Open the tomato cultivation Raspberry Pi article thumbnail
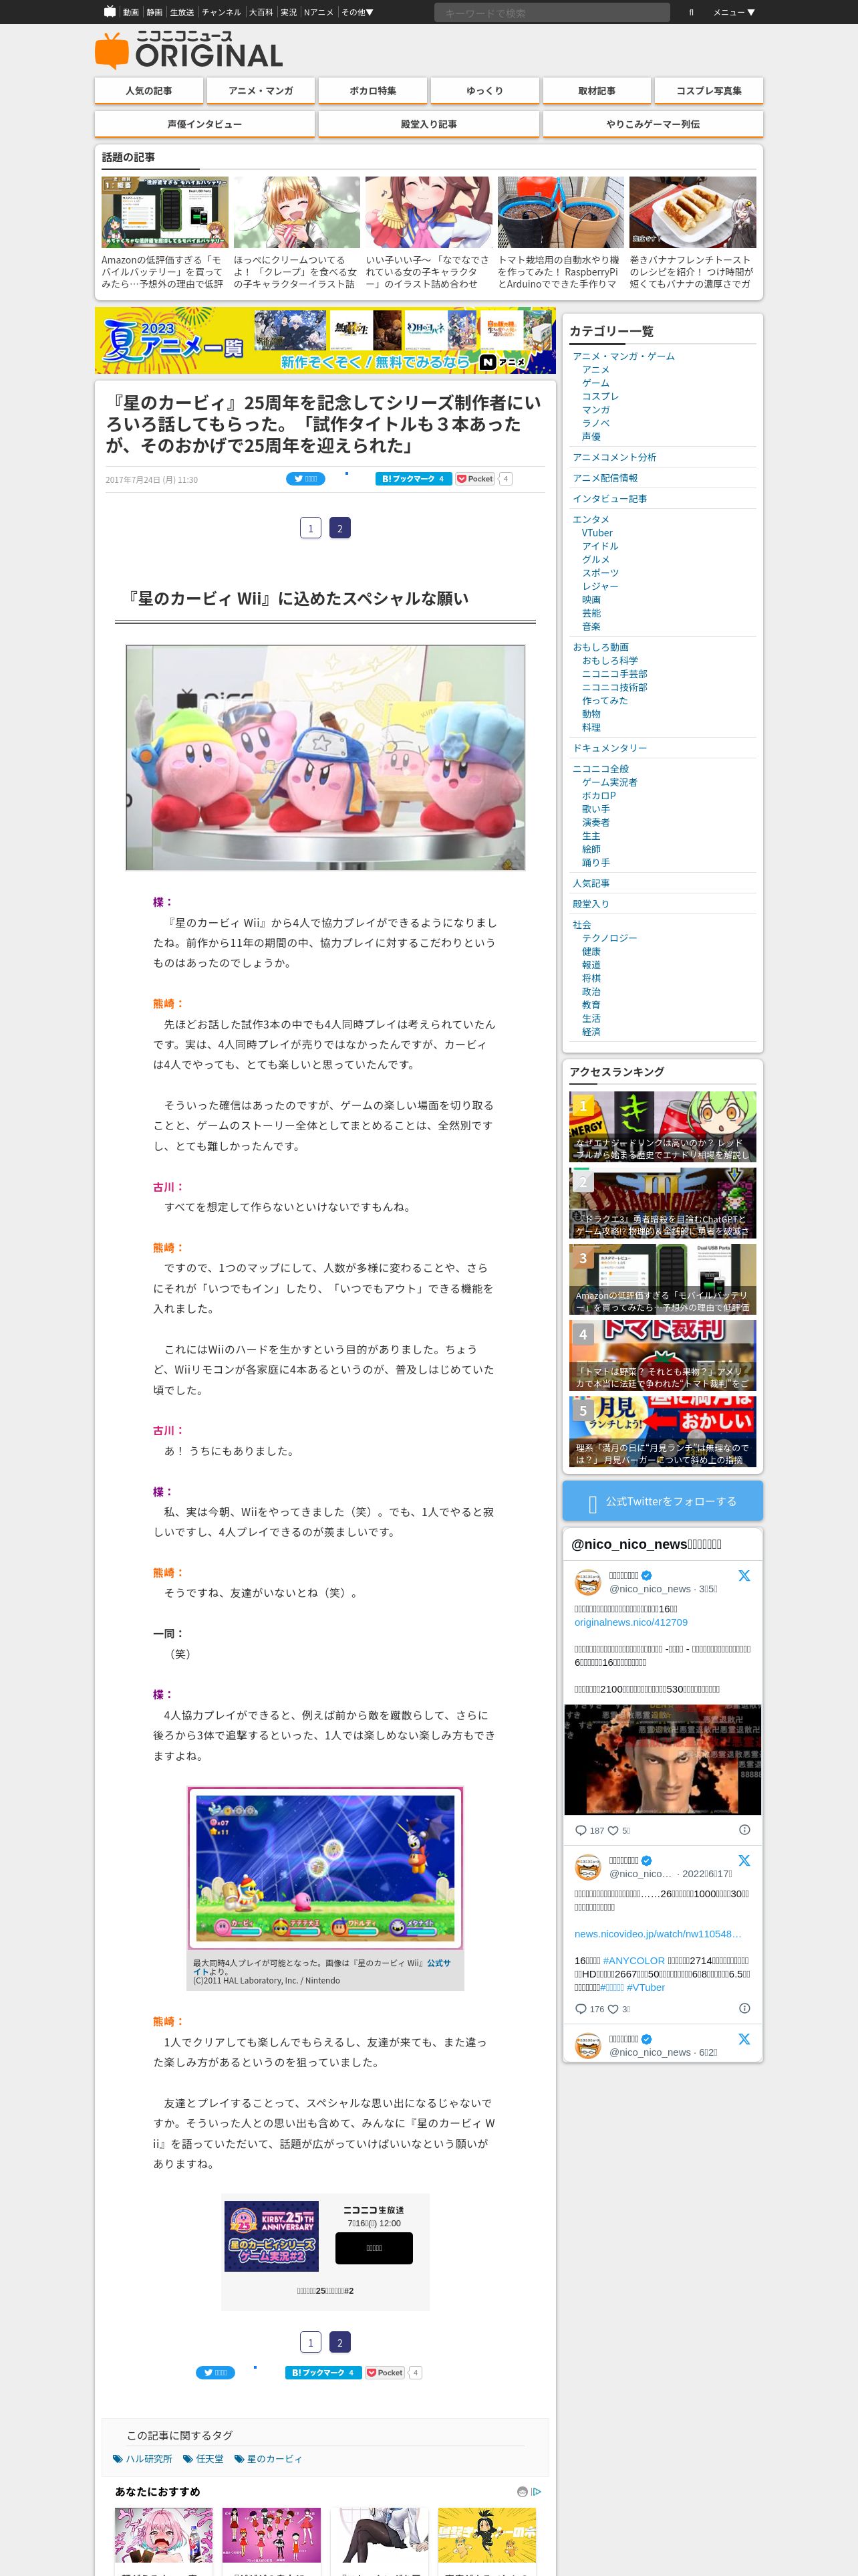The image size is (858, 2576). coord(561,212)
